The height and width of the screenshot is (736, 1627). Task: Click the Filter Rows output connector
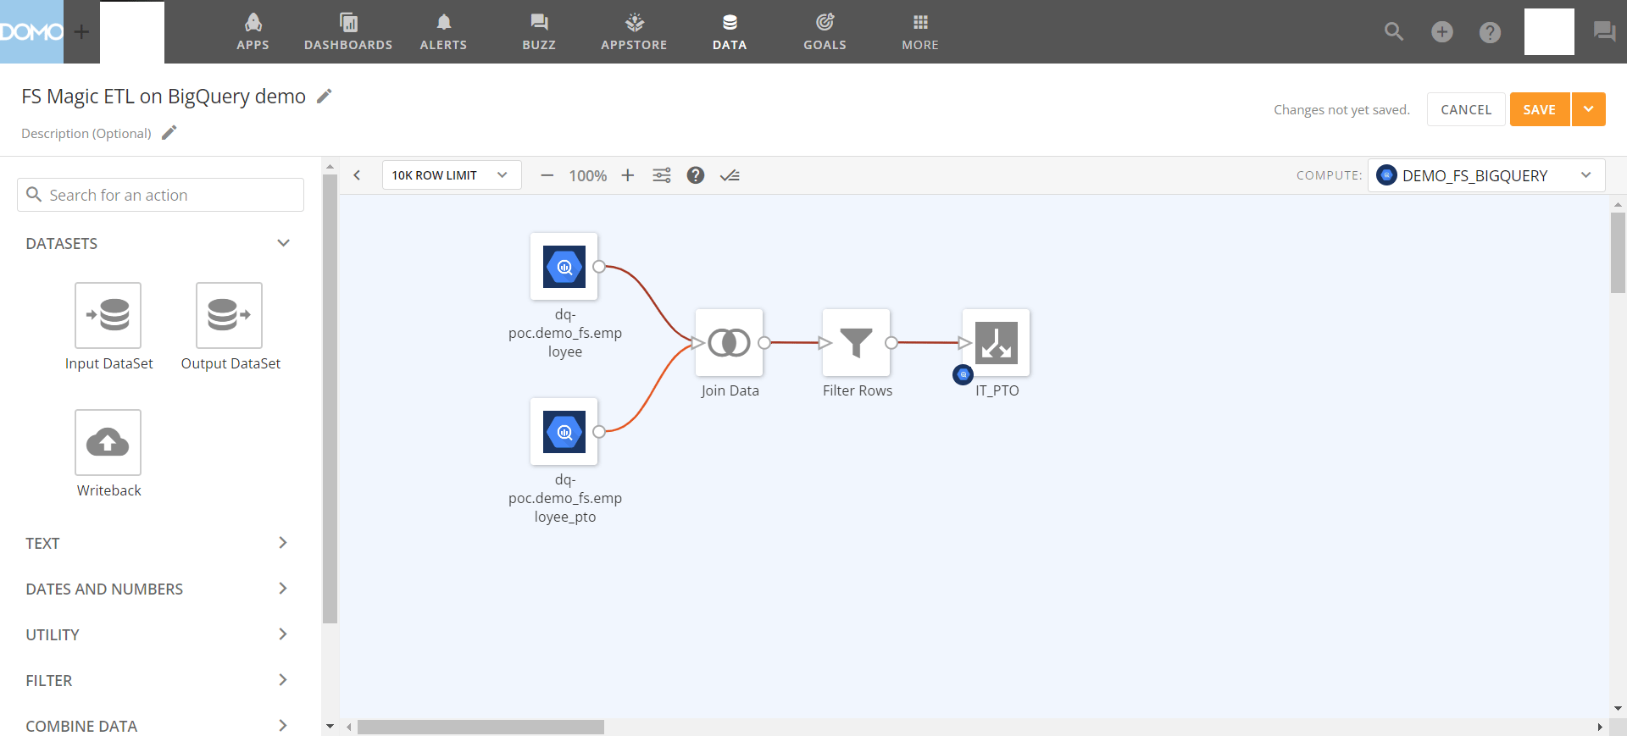click(891, 343)
